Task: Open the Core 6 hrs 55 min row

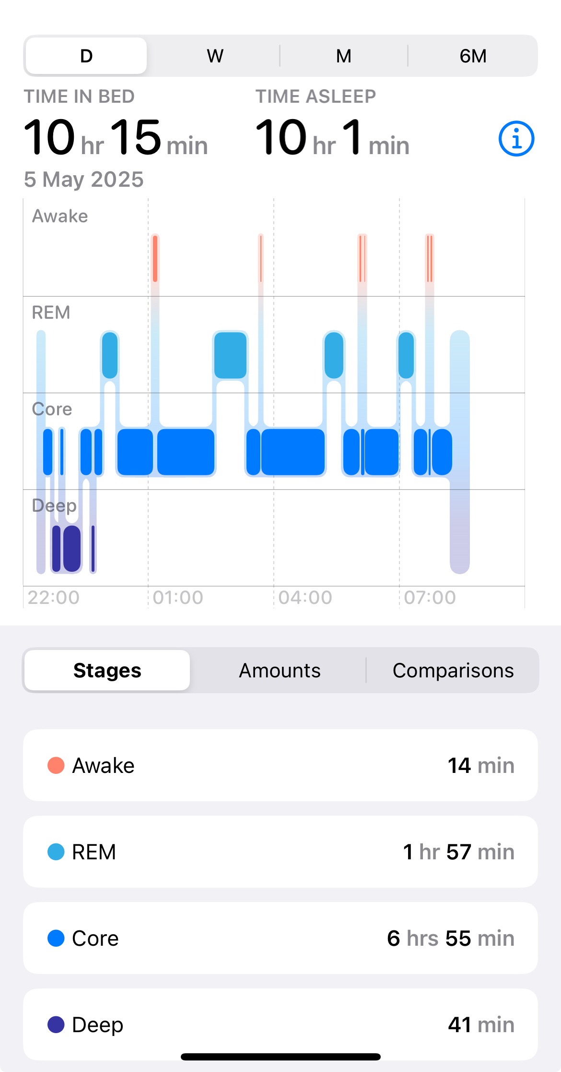Action: click(x=280, y=938)
